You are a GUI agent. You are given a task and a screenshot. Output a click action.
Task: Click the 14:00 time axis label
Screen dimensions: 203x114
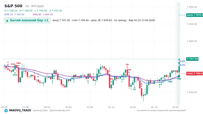(x=133, y=107)
